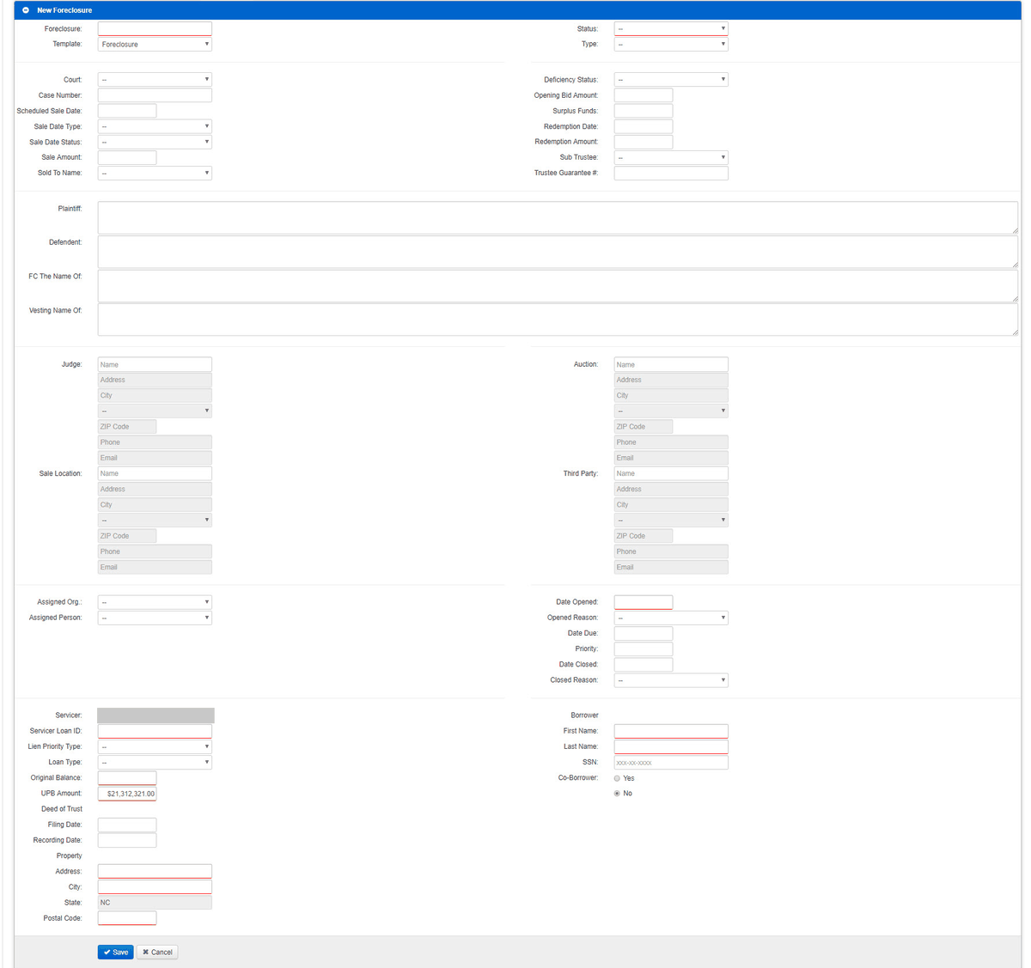
Task: Open the Sold To Name dropdown
Action: 155,173
